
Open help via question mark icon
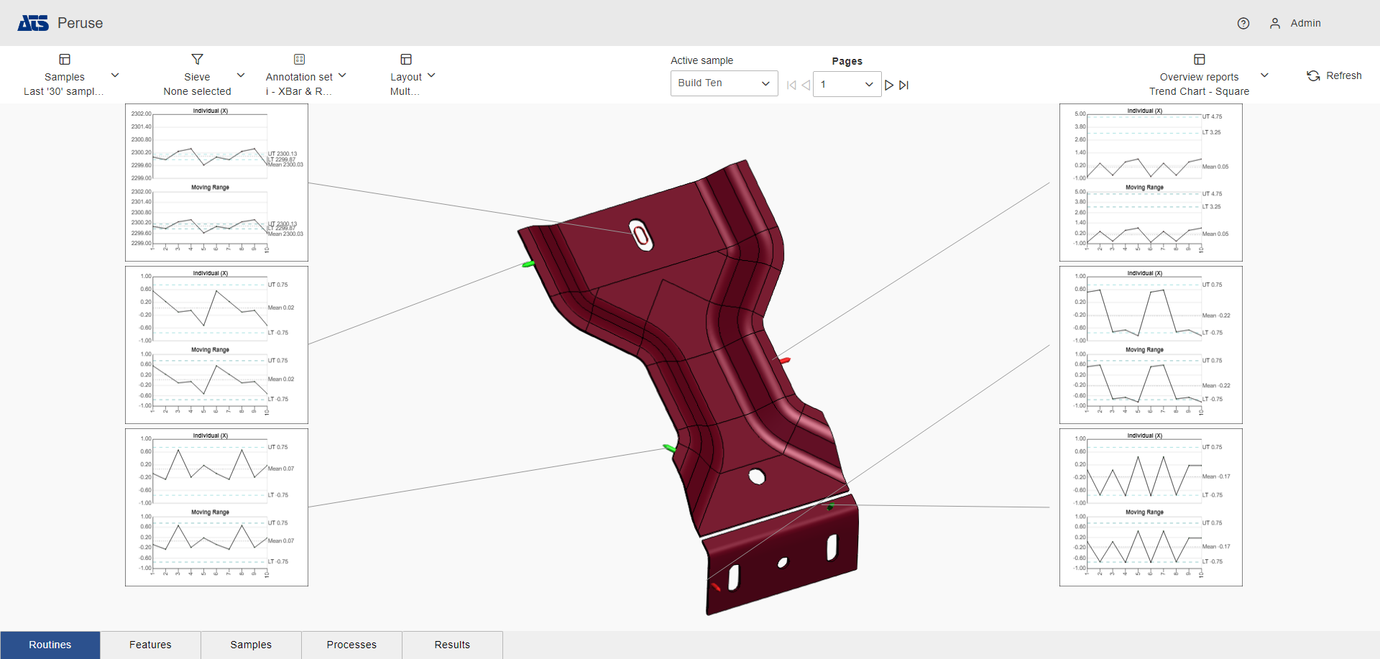click(x=1243, y=24)
